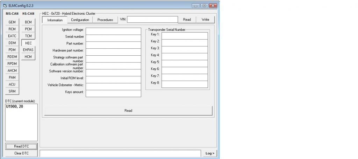Click inside the VIN input field
The width and height of the screenshot is (358, 159).
coord(152,20)
